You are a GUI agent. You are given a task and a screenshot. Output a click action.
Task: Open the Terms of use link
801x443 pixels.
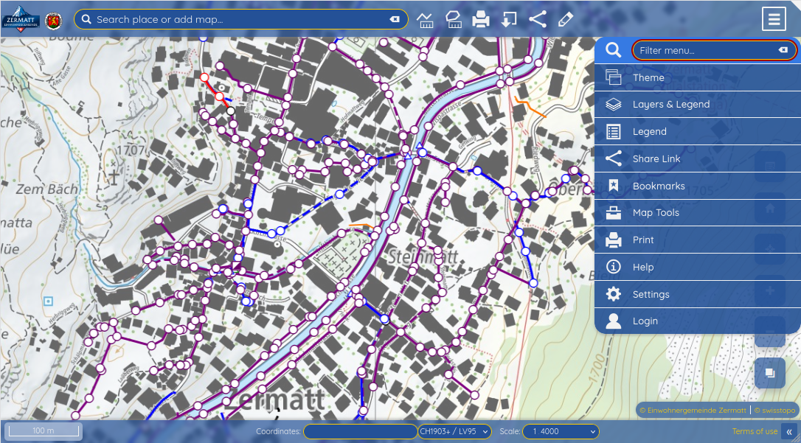tap(755, 431)
